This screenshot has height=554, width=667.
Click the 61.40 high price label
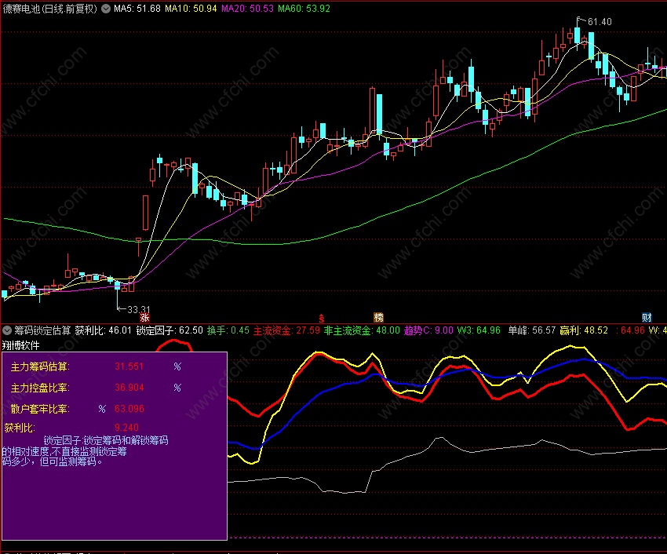tap(599, 22)
